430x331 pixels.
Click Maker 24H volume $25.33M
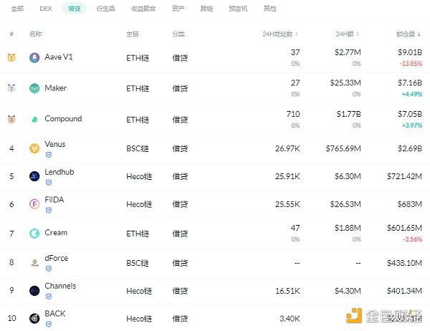click(345, 83)
